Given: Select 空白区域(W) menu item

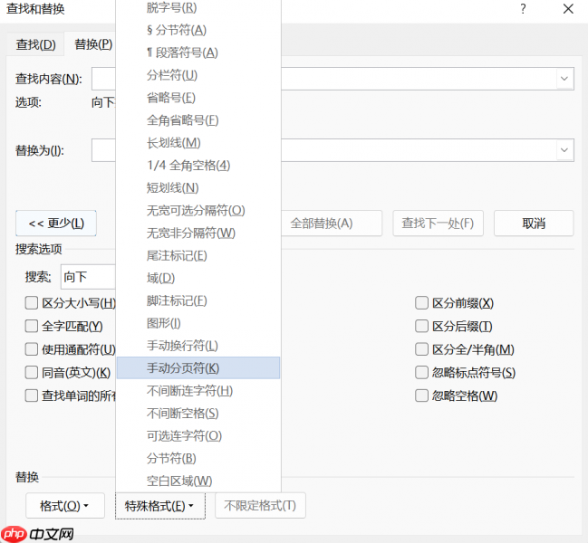Looking at the screenshot, I should click(x=198, y=481).
